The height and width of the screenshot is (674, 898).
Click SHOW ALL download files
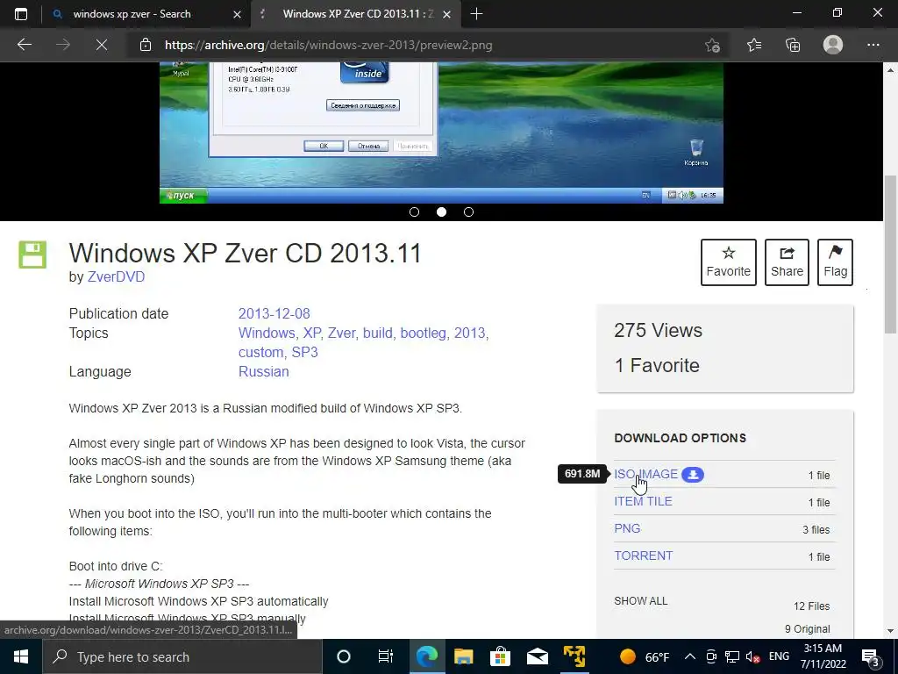click(640, 600)
